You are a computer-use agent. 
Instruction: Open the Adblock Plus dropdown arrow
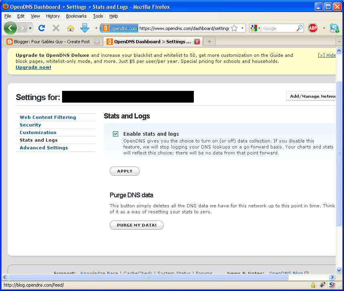324,28
